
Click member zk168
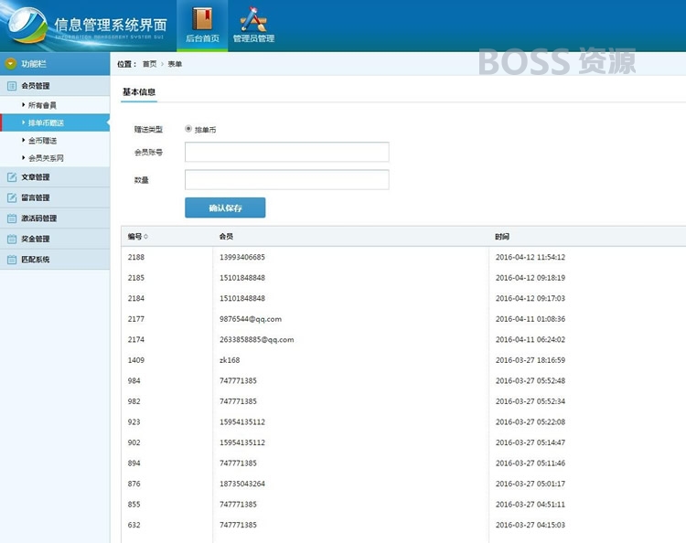click(x=230, y=360)
